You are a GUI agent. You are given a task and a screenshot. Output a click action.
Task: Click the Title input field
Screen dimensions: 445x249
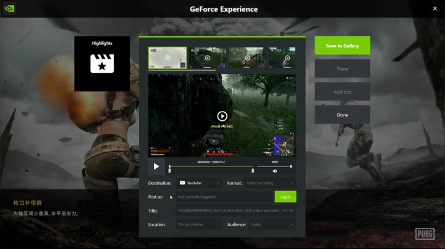[x=235, y=211]
